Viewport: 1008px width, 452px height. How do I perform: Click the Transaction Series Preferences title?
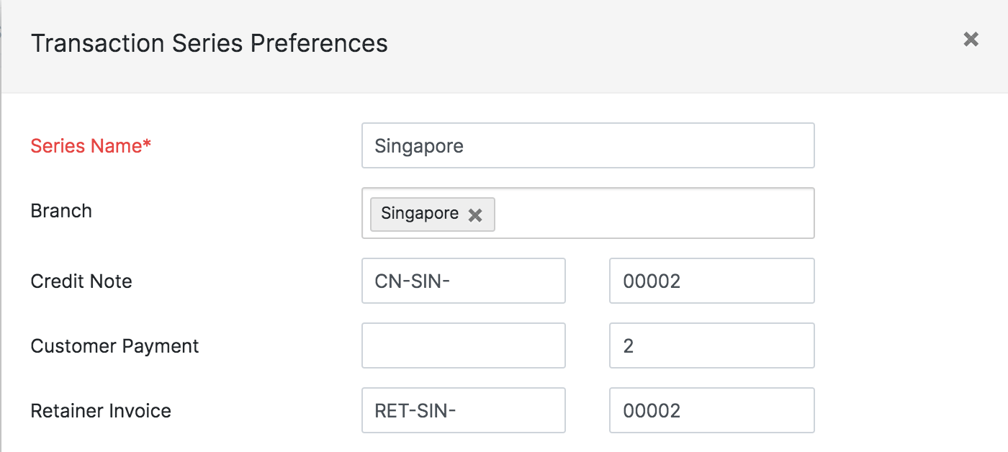209,43
